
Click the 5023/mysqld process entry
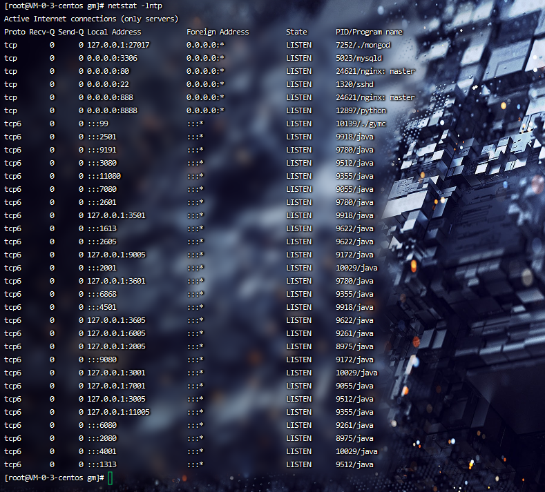(358, 58)
